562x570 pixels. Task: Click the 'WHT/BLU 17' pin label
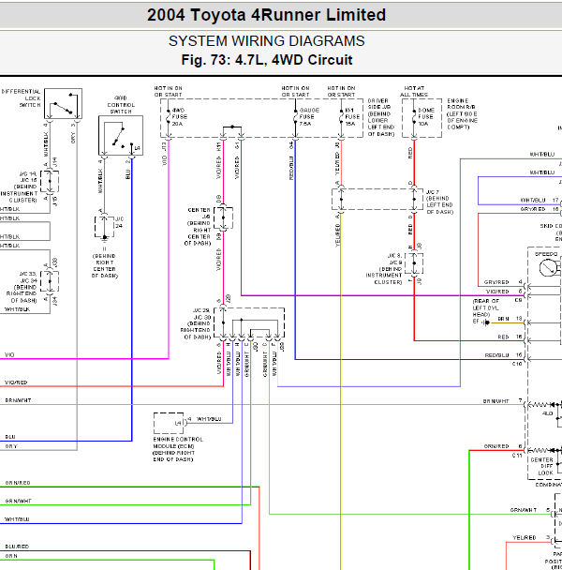(540, 201)
